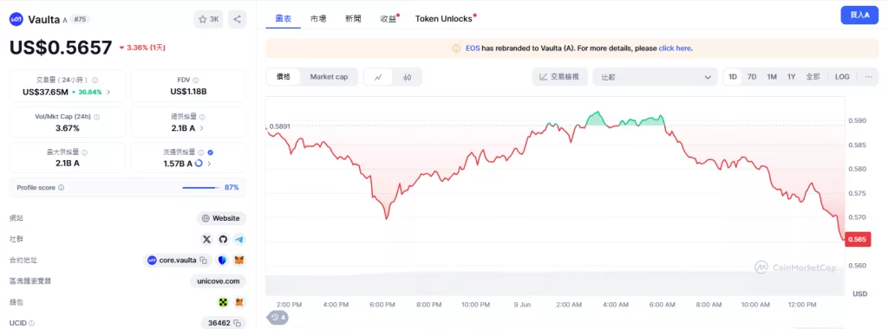Follow the click here rebrand link
Screen dimensions: 888x329
675,48
